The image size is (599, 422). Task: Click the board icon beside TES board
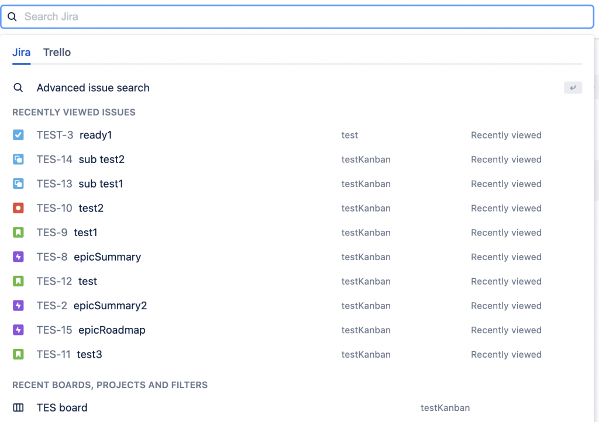tap(18, 408)
